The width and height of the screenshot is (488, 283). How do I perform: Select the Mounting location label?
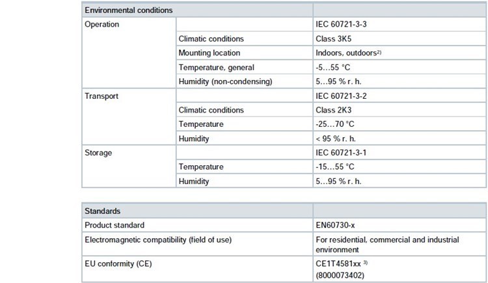pyautogui.click(x=210, y=53)
